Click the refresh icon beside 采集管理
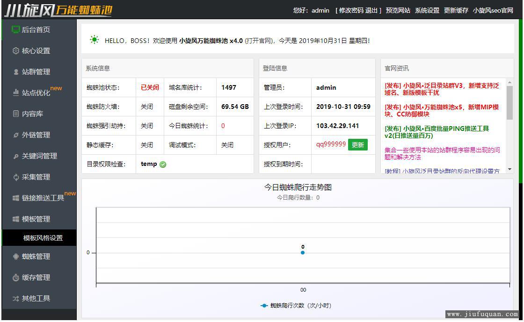 pyautogui.click(x=16, y=177)
